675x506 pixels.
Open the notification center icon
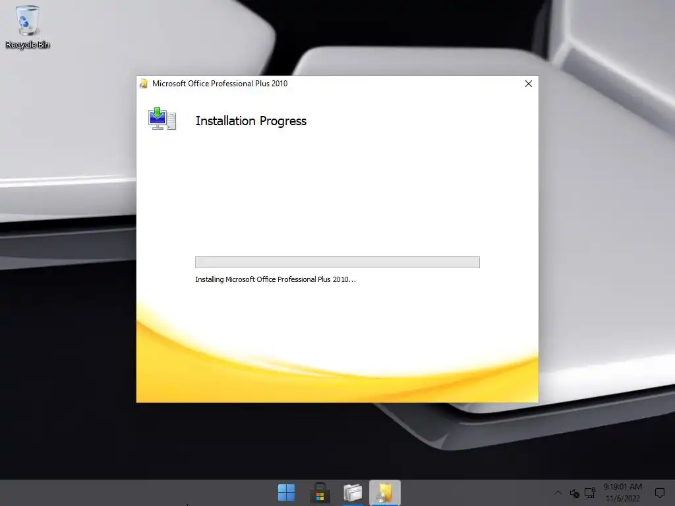(659, 493)
